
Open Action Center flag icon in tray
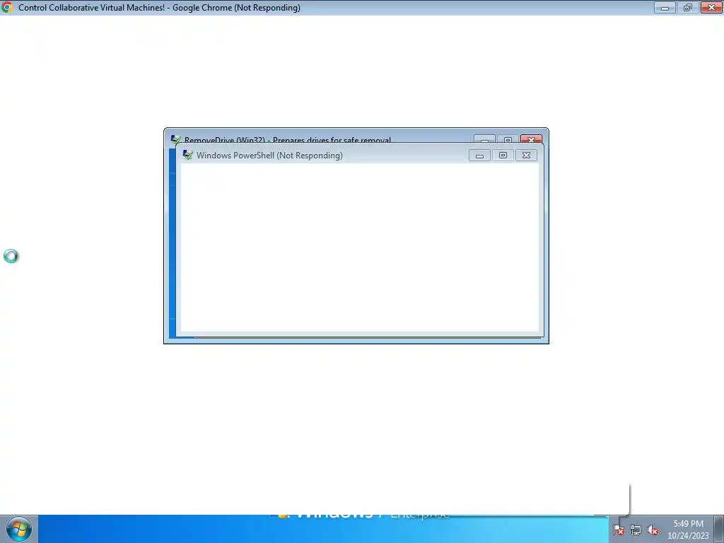pyautogui.click(x=618, y=530)
